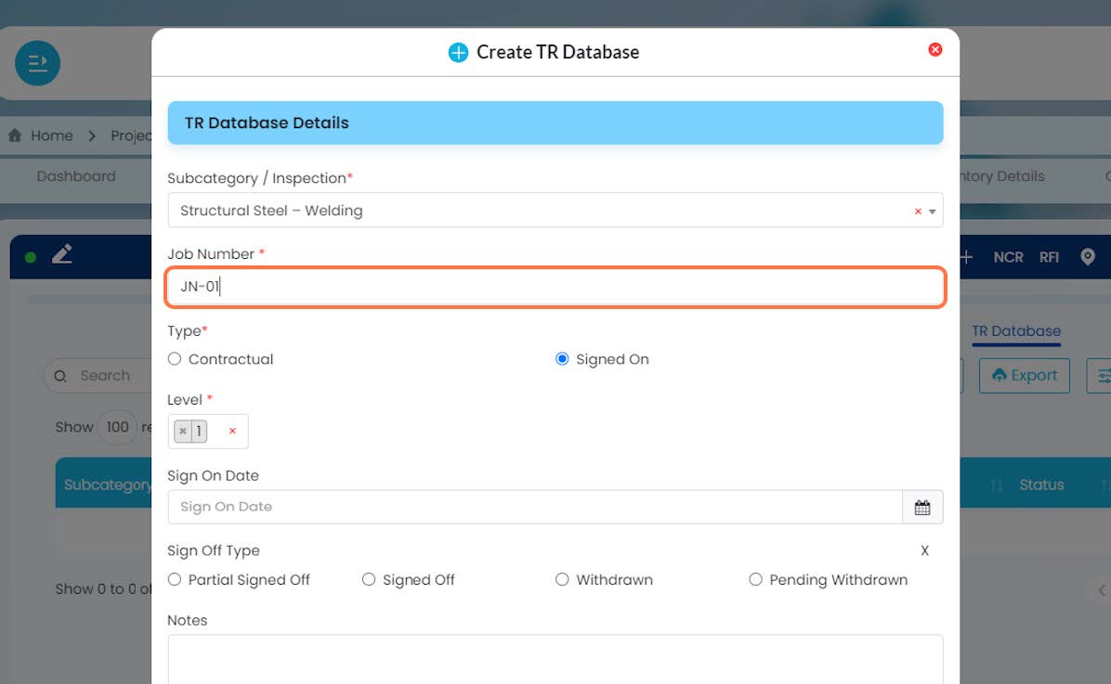Open the Dashboard tab
Viewport: 1111px width, 684px height.
(76, 176)
